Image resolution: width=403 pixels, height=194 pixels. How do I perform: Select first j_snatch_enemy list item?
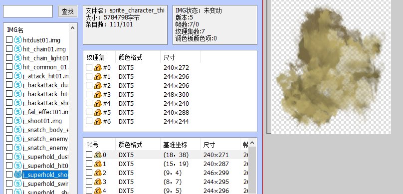(45, 139)
